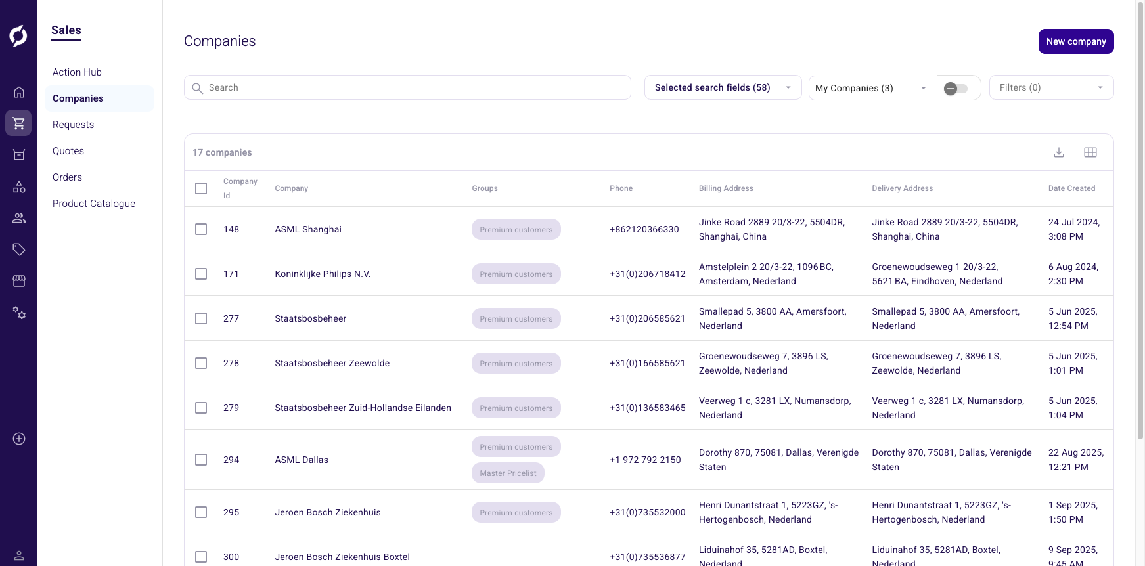Screen dimensions: 1145x566
Task: Click the plus circle icon in rail
Action: [19, 439]
